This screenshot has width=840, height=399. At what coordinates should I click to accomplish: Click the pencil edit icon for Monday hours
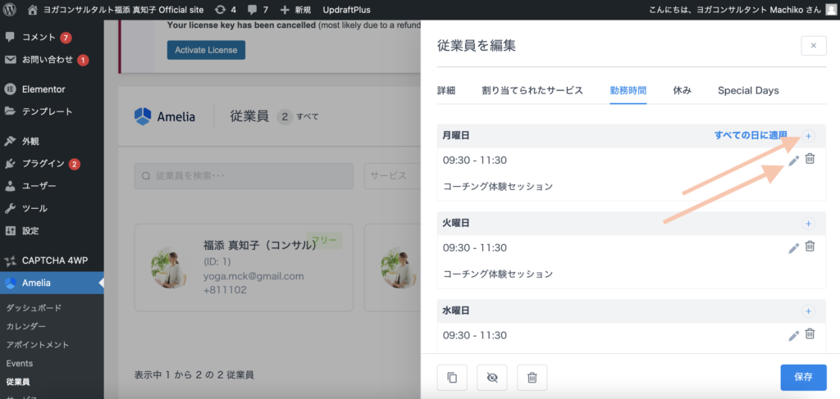coord(793,161)
